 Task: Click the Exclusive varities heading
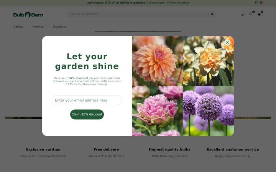coord(43,149)
